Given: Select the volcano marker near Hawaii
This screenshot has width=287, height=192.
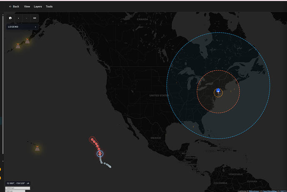Looking at the screenshot, I should click(37, 148).
